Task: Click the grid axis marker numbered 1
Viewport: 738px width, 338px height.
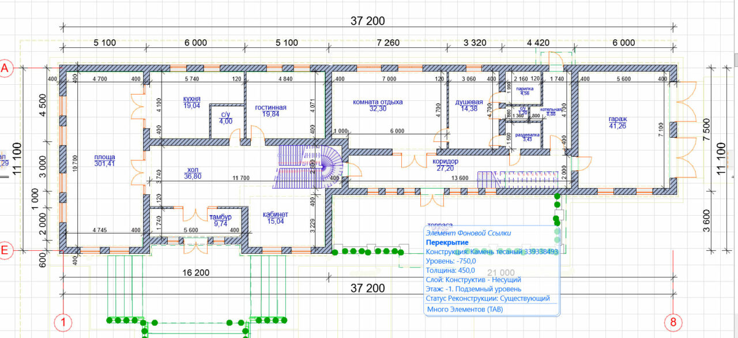Action: [x=63, y=322]
